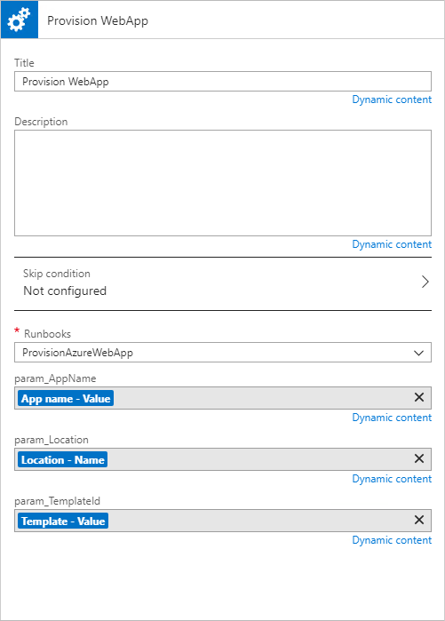This screenshot has height=621, width=445.
Task: Open Dynamic content link under Description
Action: pyautogui.click(x=392, y=244)
